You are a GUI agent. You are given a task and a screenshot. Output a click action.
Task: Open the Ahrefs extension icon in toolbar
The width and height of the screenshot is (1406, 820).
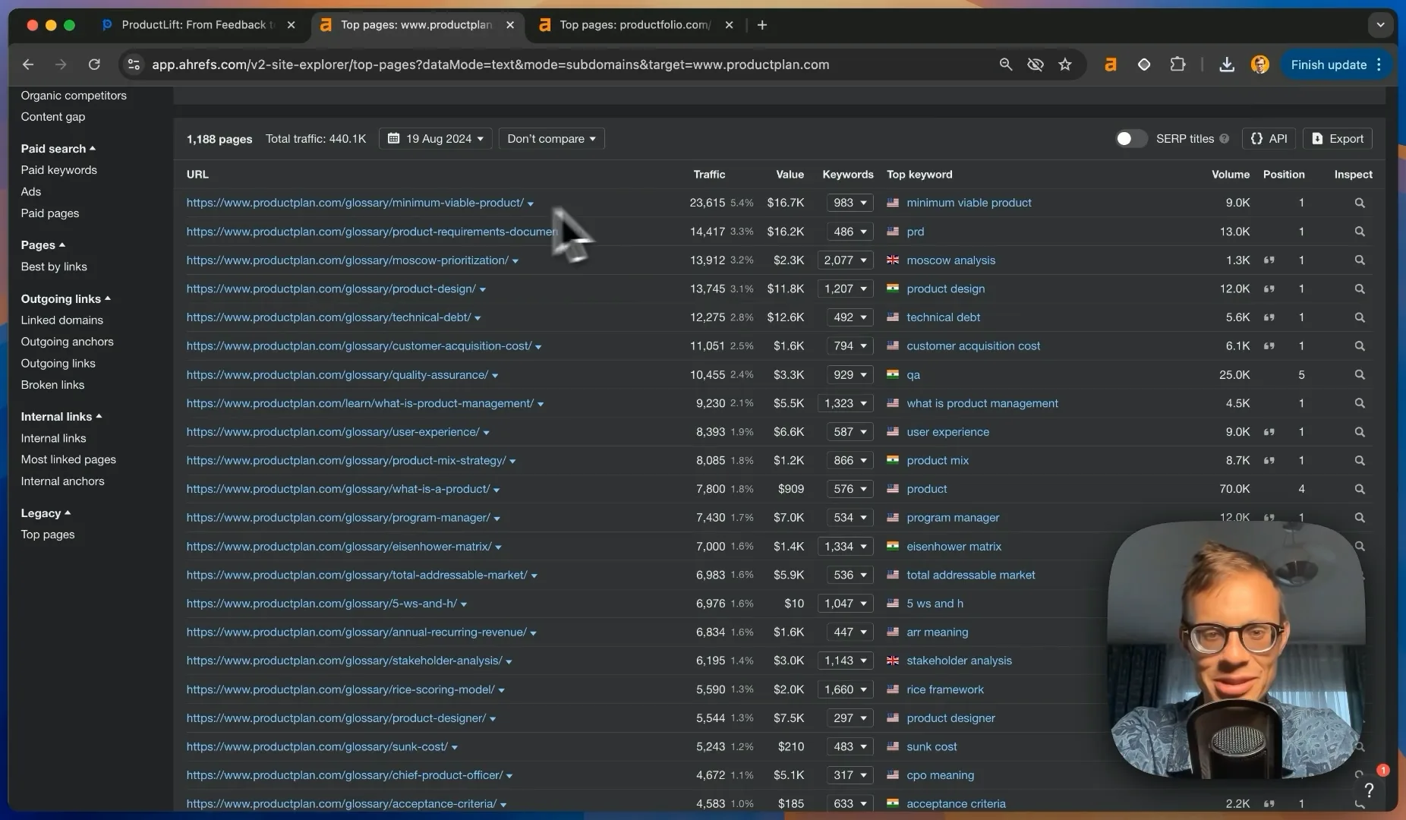pos(1110,65)
